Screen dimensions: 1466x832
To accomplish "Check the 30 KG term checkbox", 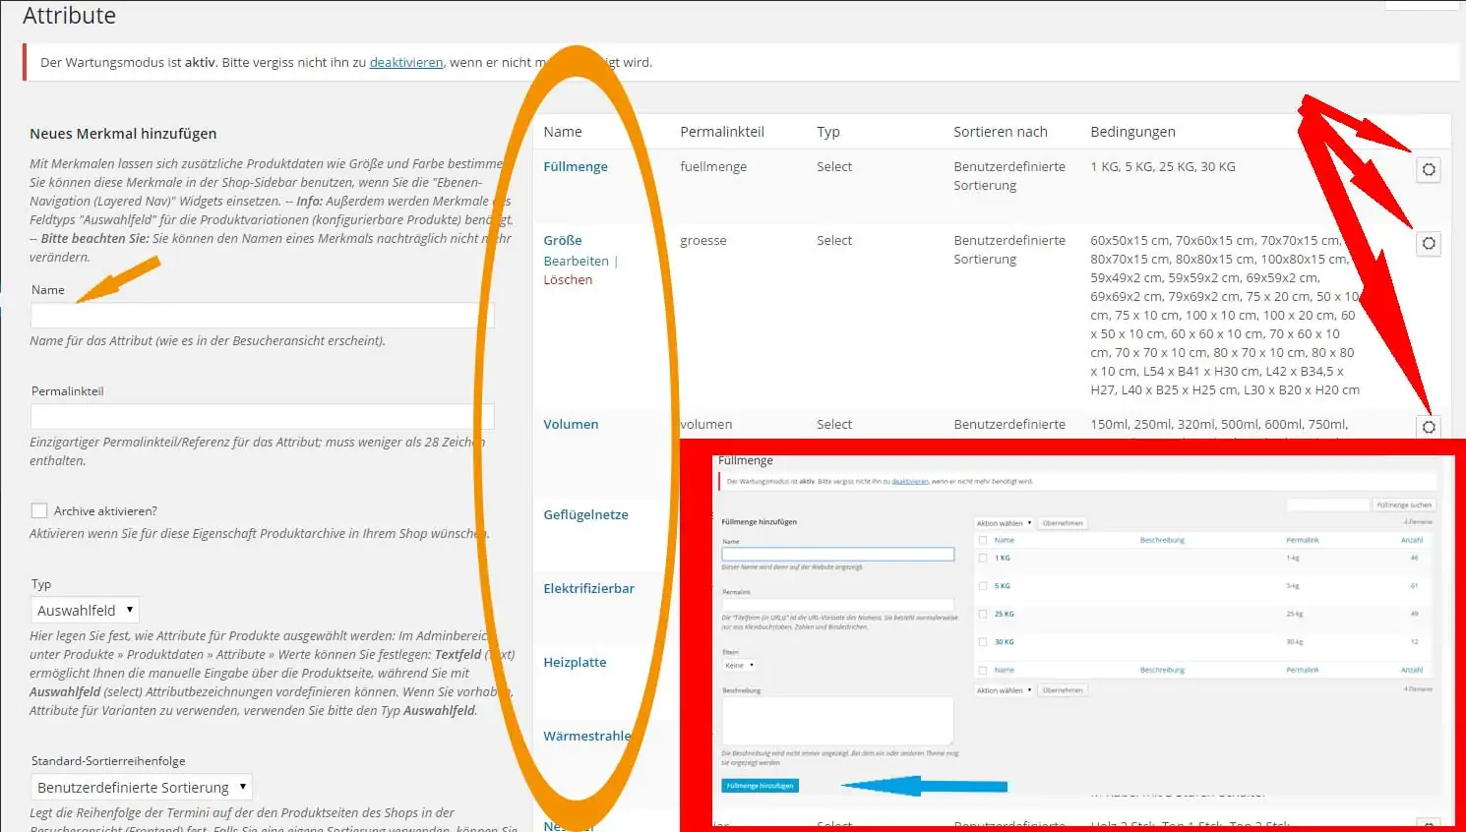I will point(983,640).
